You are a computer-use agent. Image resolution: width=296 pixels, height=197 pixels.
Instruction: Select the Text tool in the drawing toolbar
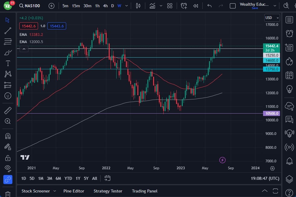click(8, 63)
